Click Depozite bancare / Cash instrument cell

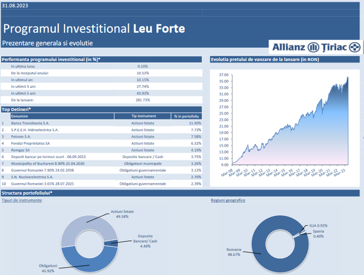click(143, 157)
